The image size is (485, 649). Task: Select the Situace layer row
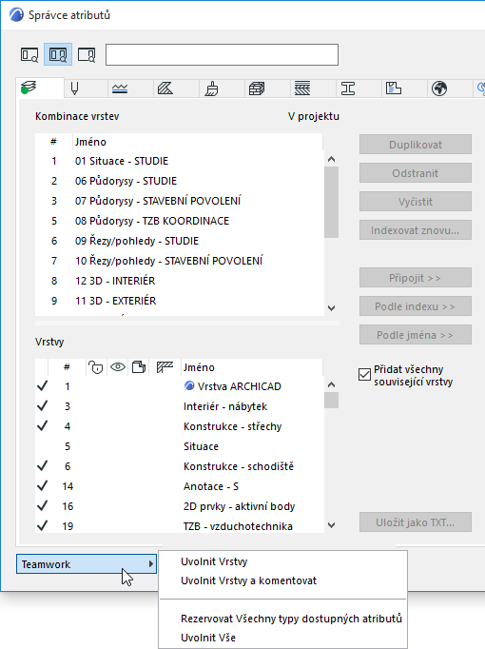180,446
